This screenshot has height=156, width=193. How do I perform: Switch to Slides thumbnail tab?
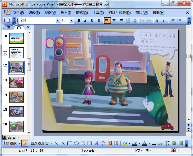coord(19,28)
